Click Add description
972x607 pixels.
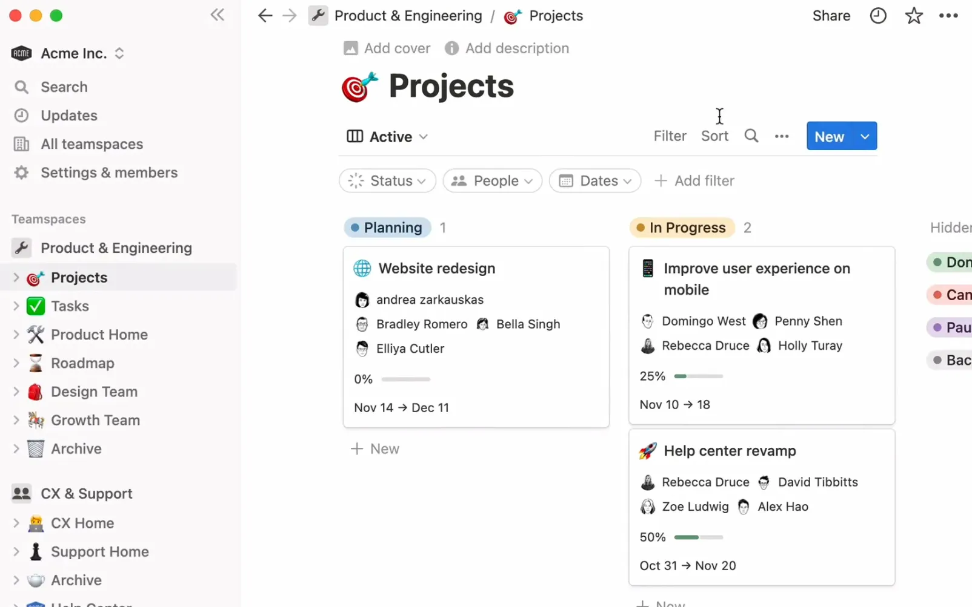pos(507,48)
